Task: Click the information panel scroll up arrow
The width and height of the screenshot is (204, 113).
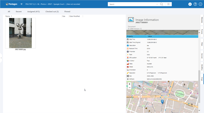Action: (199, 33)
